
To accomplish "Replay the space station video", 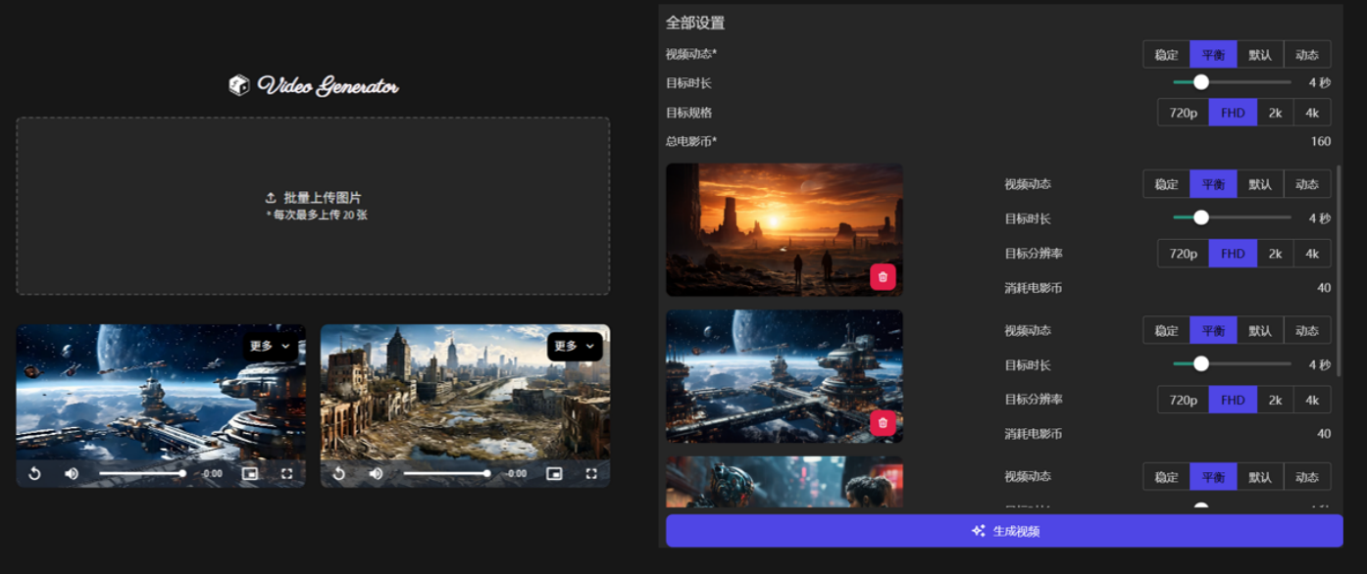I will tap(34, 473).
